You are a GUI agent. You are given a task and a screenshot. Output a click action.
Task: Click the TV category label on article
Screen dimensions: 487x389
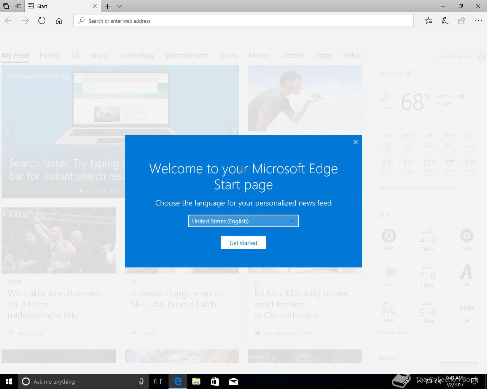[x=134, y=281]
